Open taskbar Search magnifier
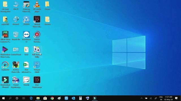 click(10, 98)
